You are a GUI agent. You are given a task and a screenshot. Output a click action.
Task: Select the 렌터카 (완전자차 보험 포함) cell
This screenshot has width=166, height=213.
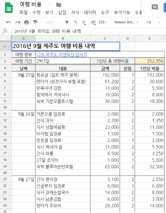(x=63, y=81)
